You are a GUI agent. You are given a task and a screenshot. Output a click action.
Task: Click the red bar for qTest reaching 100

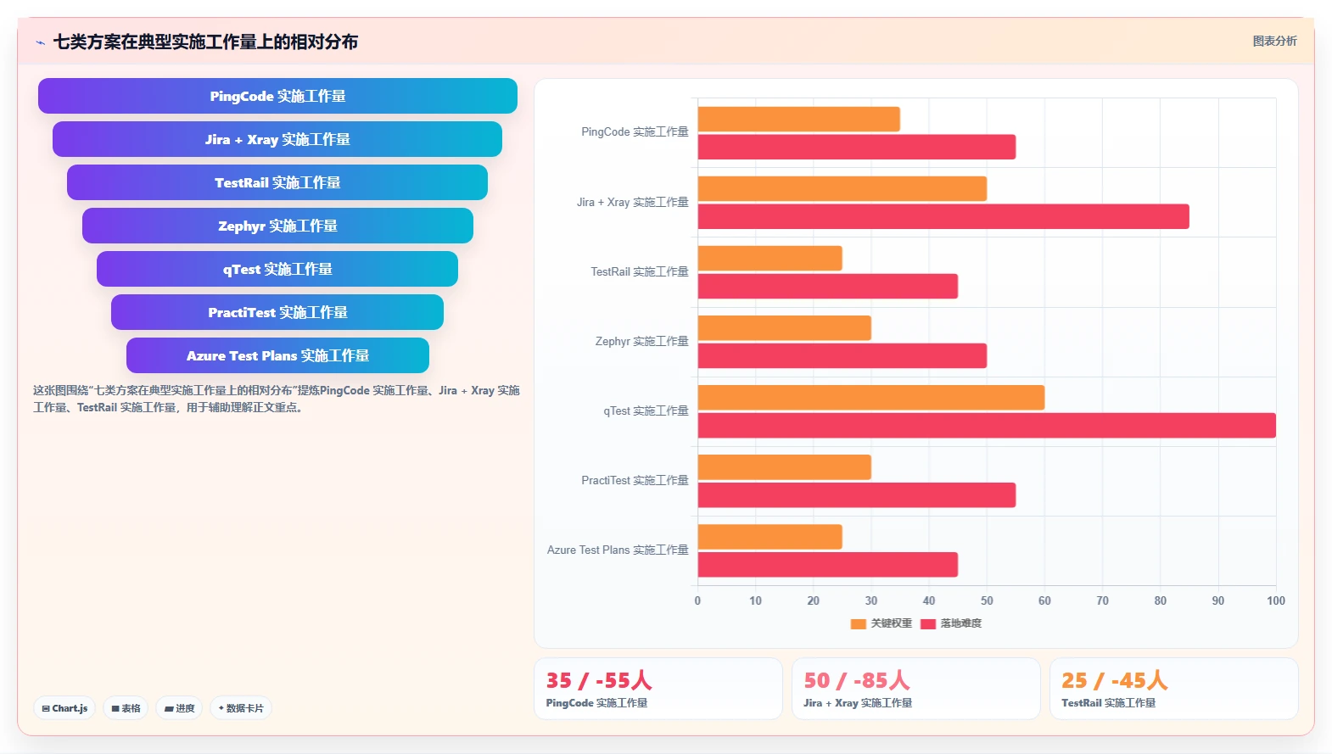pos(987,426)
